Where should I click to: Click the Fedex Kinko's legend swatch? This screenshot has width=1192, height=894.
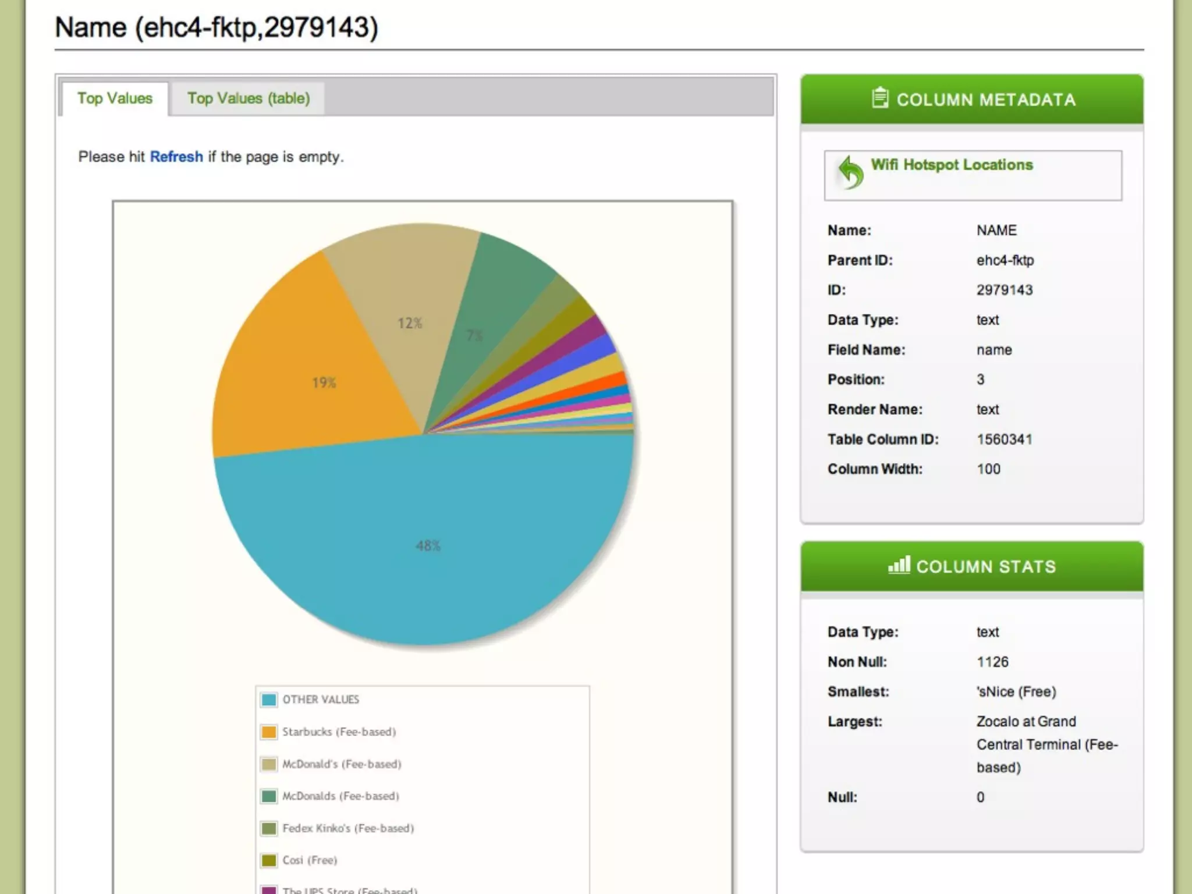point(269,828)
